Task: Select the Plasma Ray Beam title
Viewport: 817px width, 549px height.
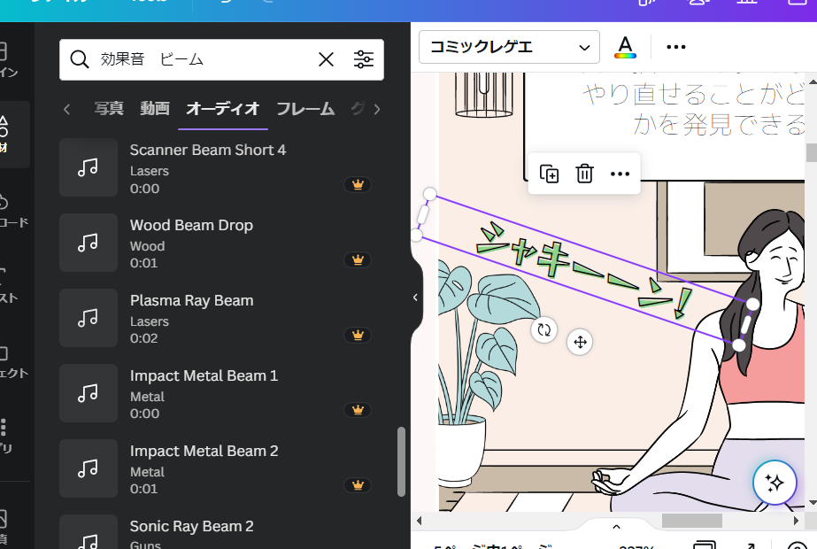Action: click(191, 301)
